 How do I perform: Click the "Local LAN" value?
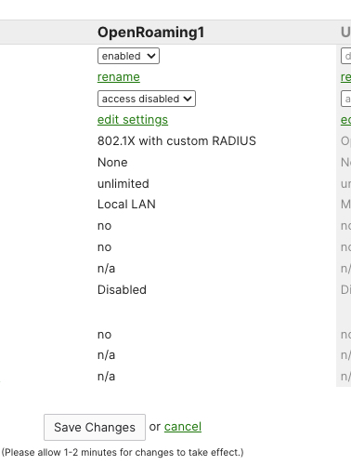point(126,205)
